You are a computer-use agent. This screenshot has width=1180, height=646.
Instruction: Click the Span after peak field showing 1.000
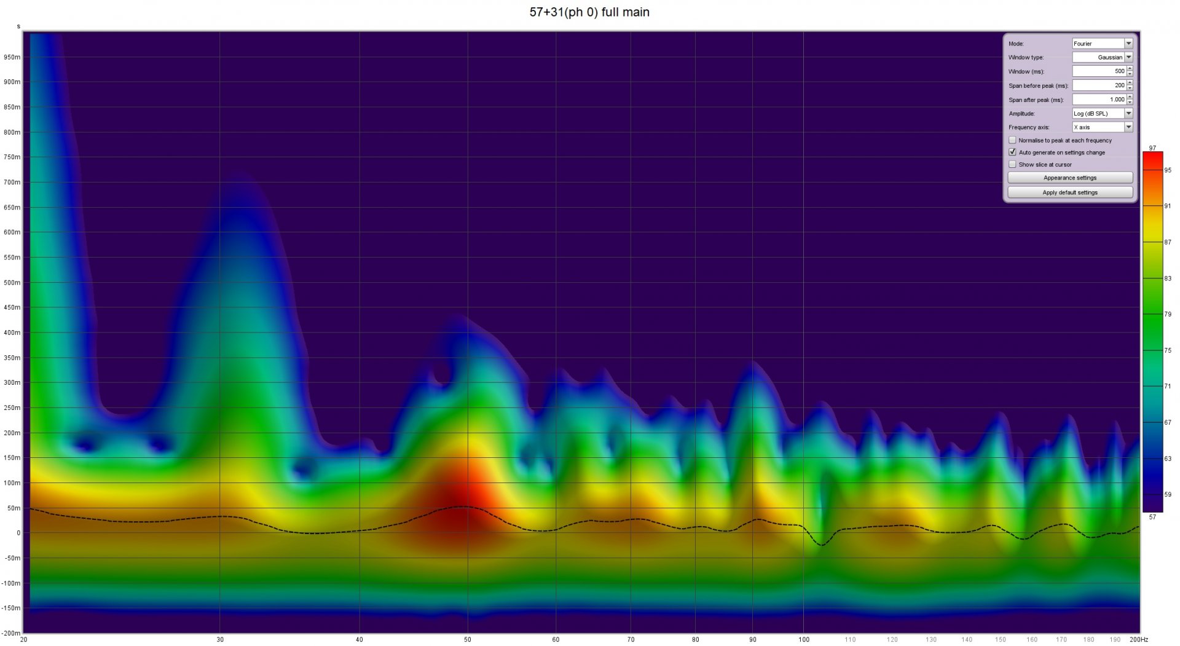[x=1099, y=100]
